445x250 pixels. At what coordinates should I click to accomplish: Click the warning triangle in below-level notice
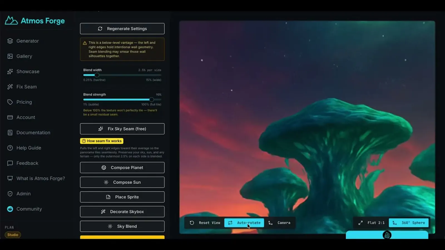click(85, 43)
